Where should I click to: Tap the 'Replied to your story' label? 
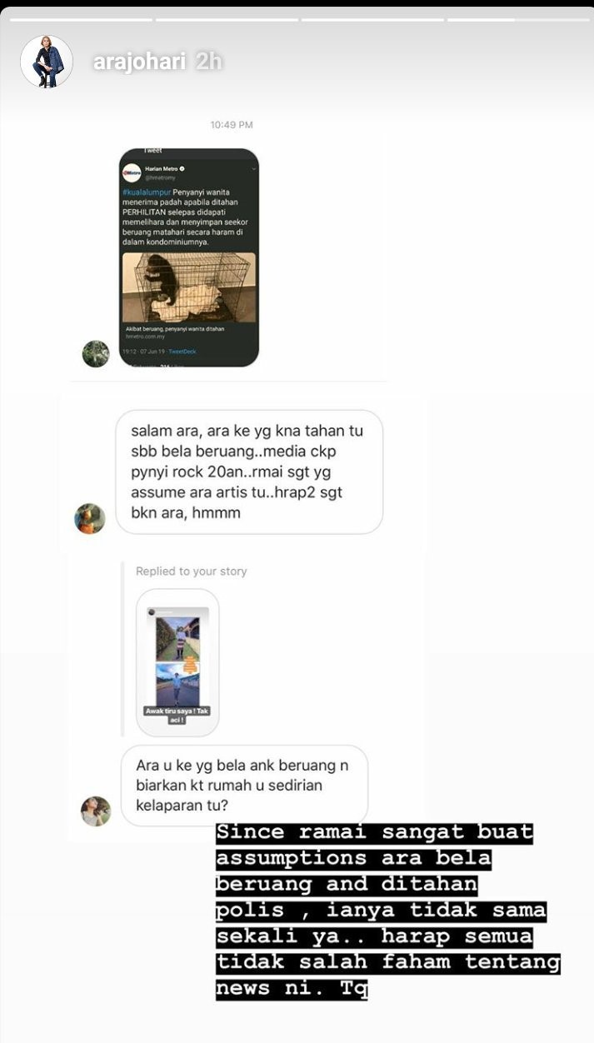192,571
